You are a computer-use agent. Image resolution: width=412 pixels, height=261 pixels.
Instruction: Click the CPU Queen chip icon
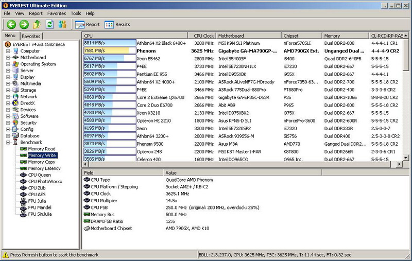point(23,175)
